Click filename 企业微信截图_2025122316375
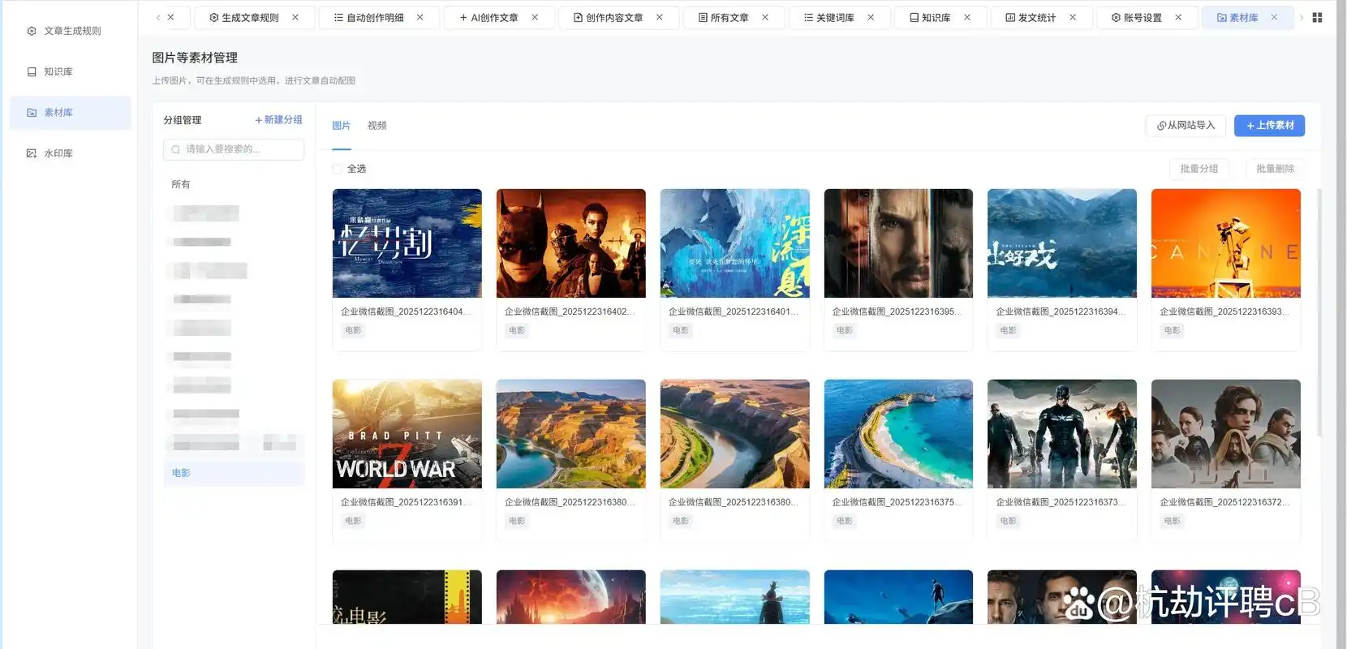The image size is (1347, 649). click(x=897, y=502)
